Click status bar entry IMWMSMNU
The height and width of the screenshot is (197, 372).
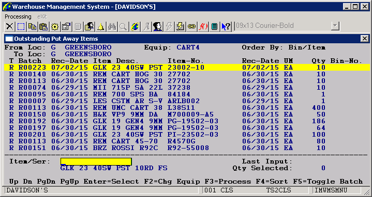(331, 190)
